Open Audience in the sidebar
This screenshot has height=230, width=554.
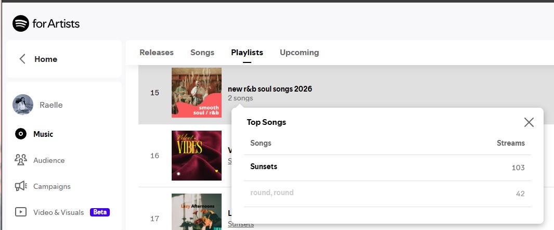pyautogui.click(x=49, y=160)
